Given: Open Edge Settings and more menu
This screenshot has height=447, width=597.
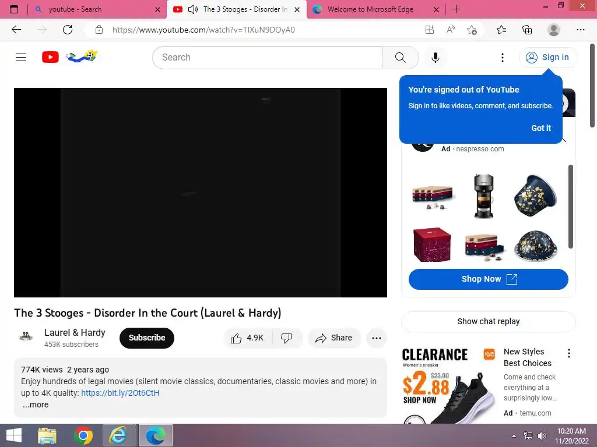Looking at the screenshot, I should [x=581, y=30].
